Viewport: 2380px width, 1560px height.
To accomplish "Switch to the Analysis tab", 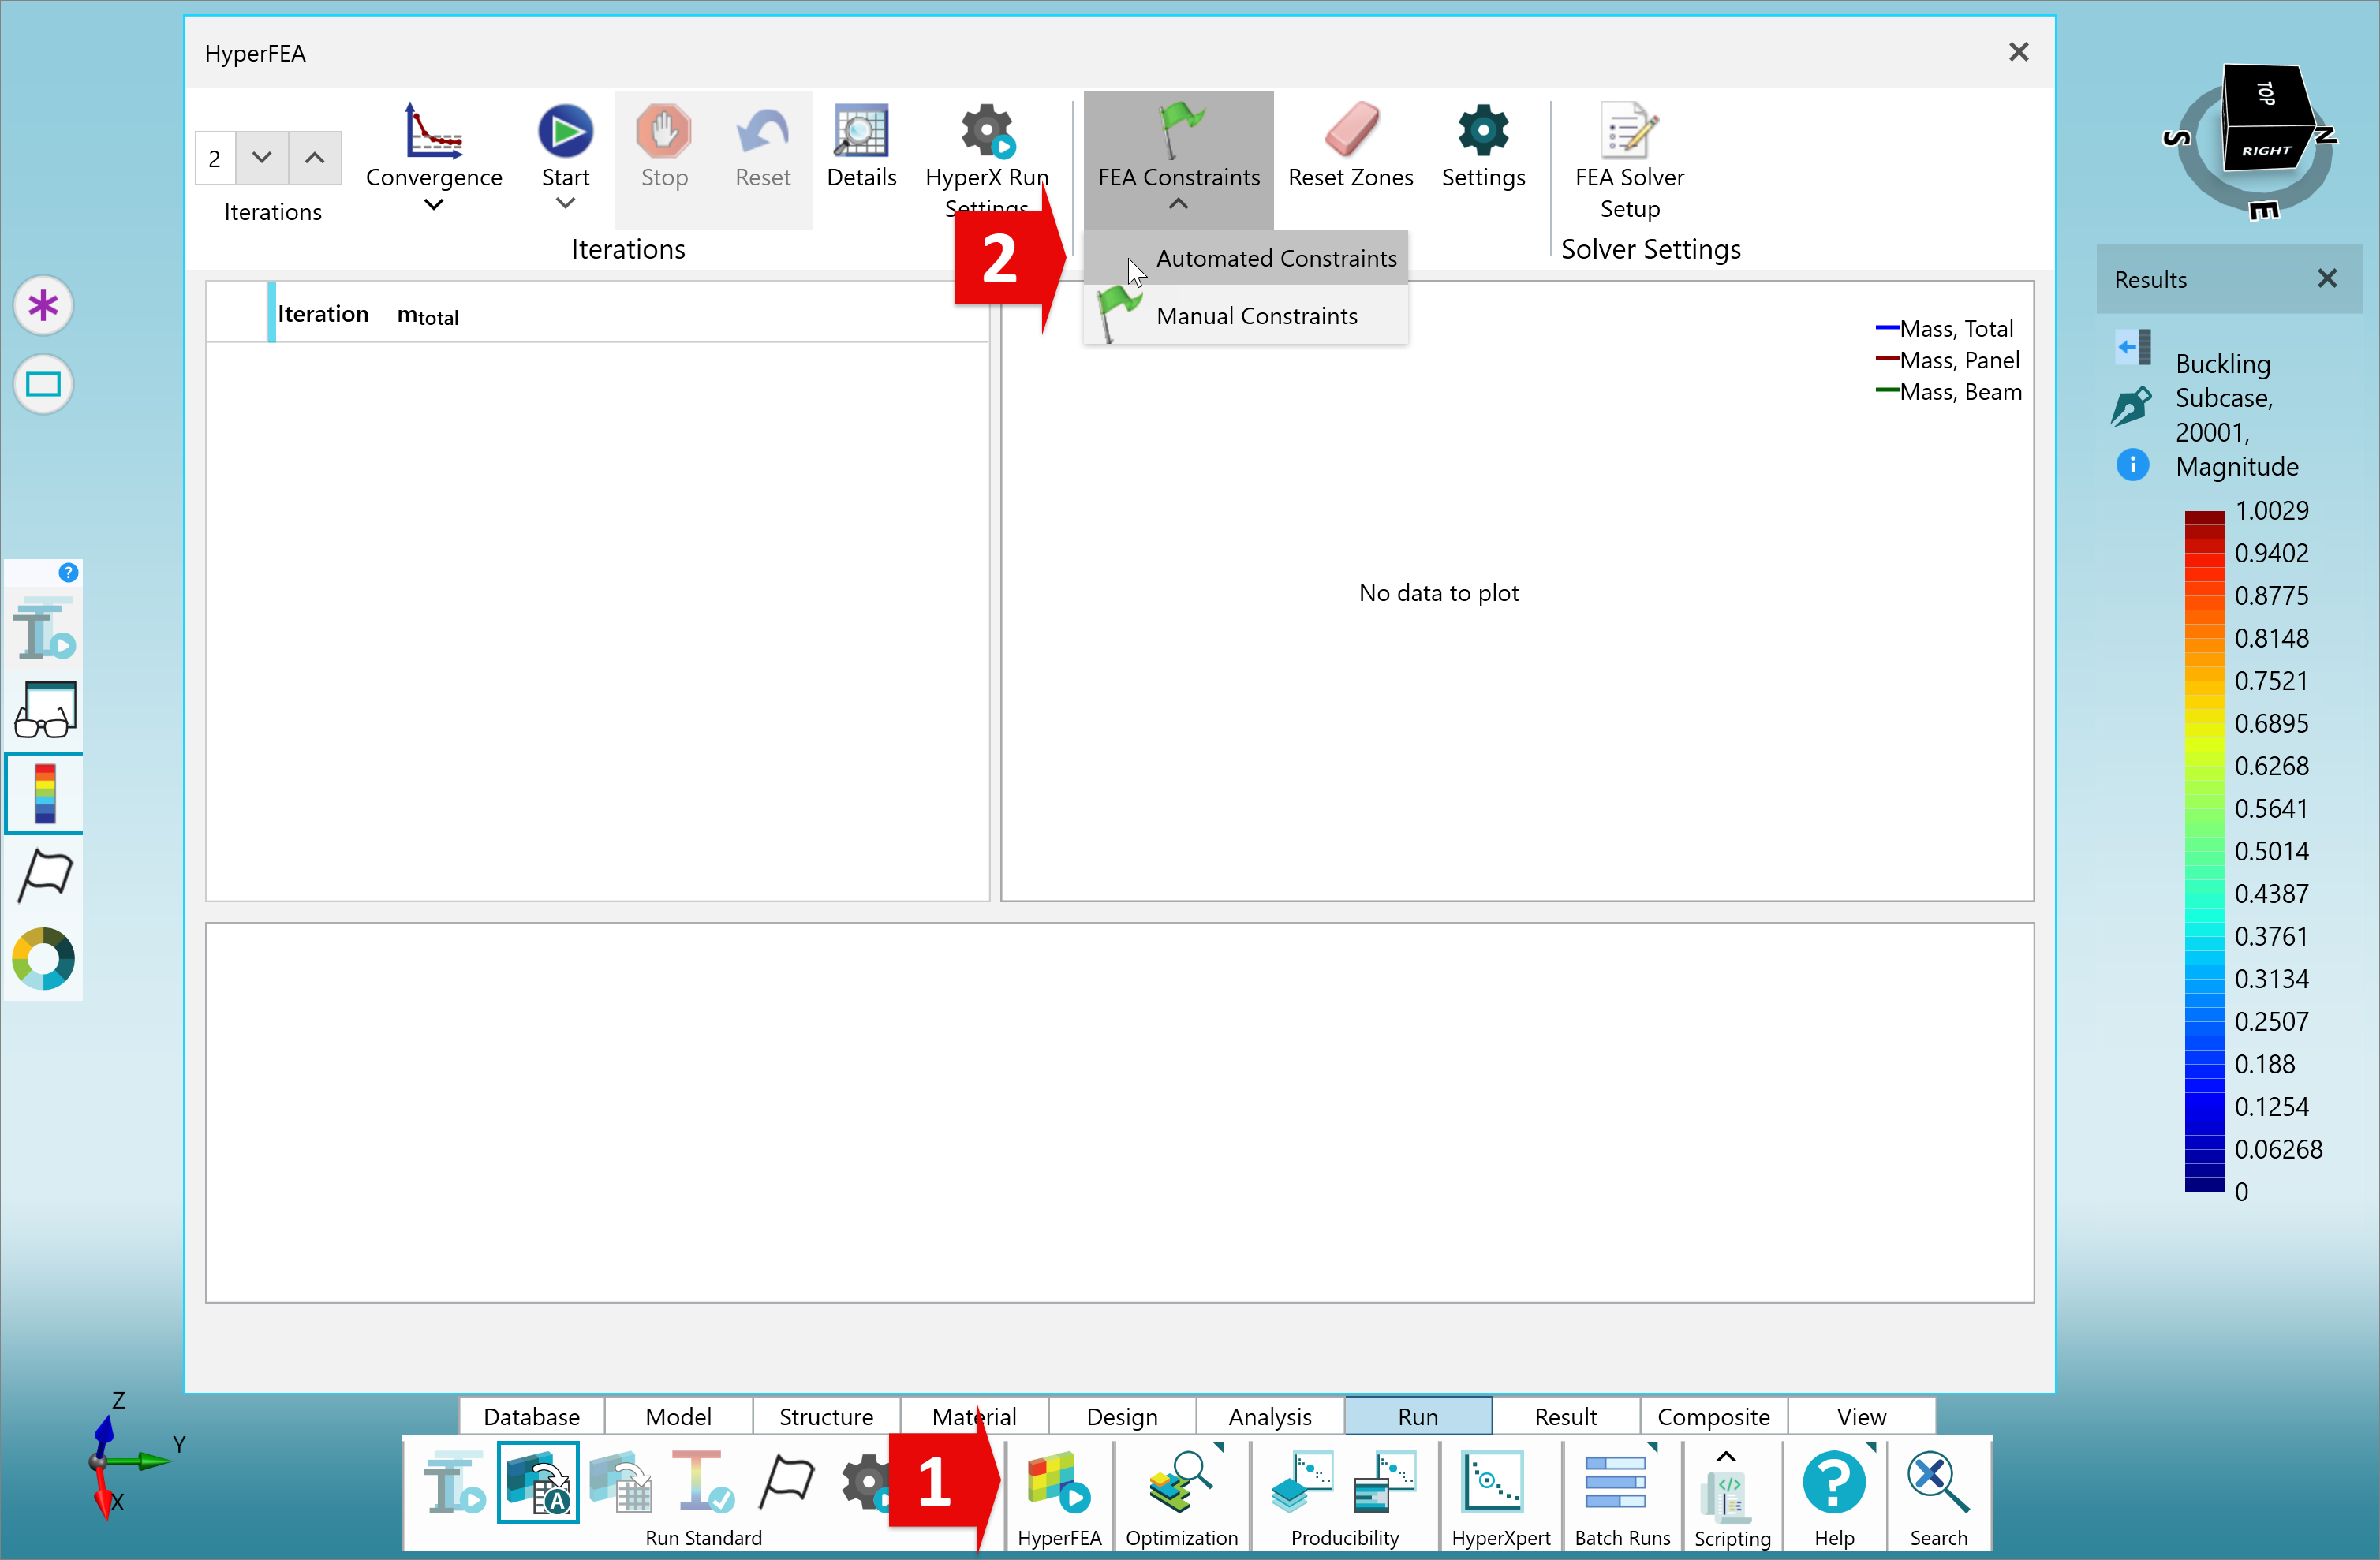I will pos(1270,1416).
